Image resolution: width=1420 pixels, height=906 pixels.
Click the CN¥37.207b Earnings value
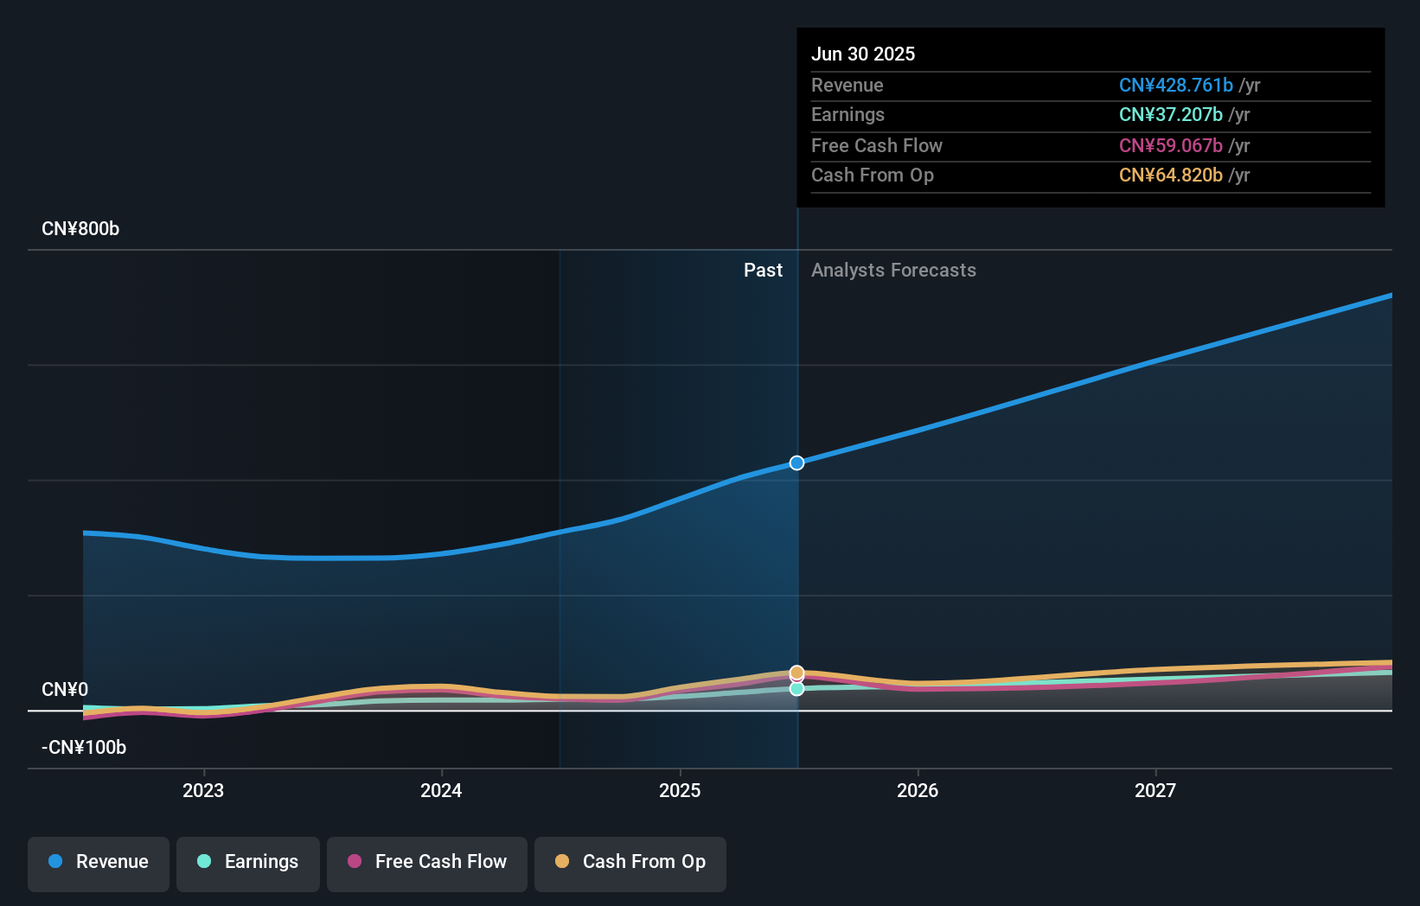point(1169,114)
